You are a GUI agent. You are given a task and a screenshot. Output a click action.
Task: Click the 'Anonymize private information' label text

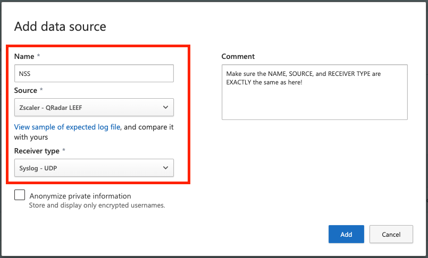coord(80,196)
